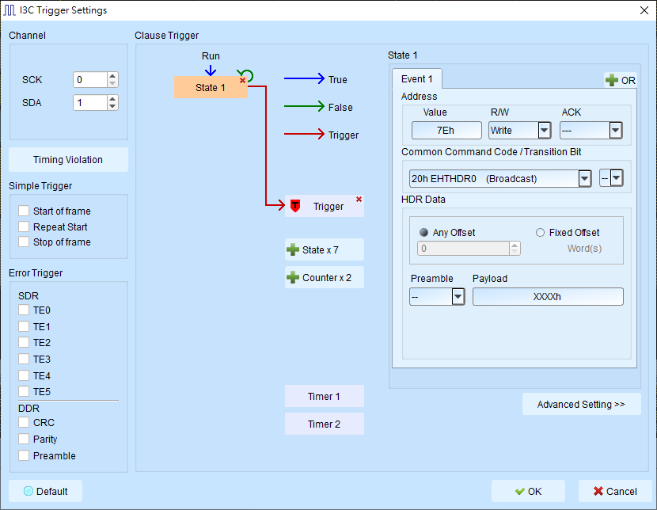The width and height of the screenshot is (657, 510).
Task: Open the Preamble dropdown
Action: coord(458,297)
